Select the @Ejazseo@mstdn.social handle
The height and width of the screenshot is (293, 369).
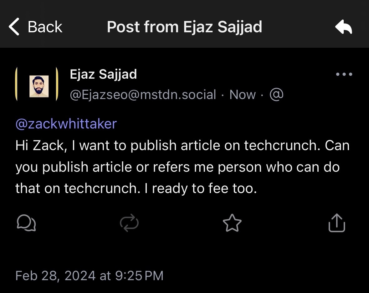tap(143, 95)
